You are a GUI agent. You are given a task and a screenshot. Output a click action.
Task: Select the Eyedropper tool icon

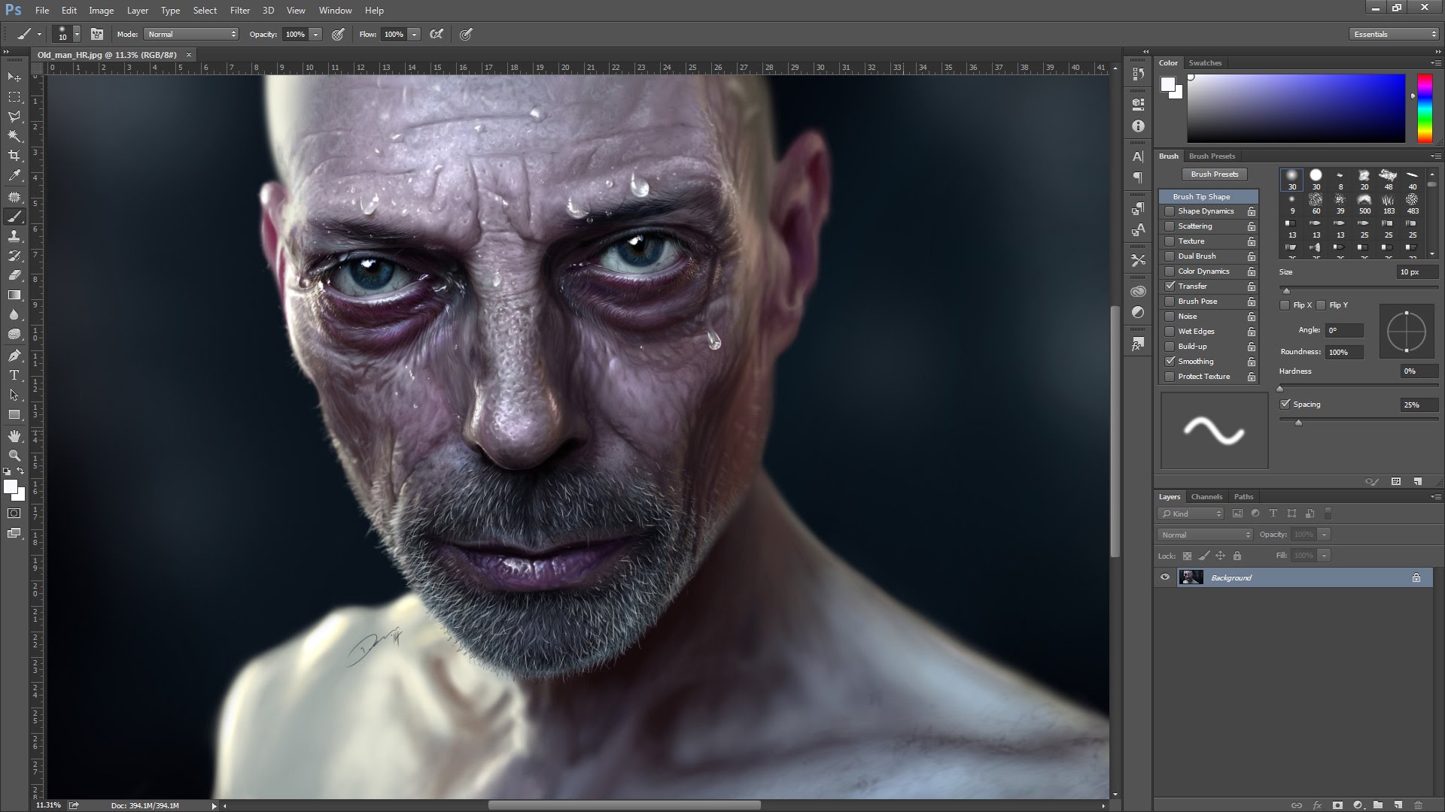pos(14,177)
